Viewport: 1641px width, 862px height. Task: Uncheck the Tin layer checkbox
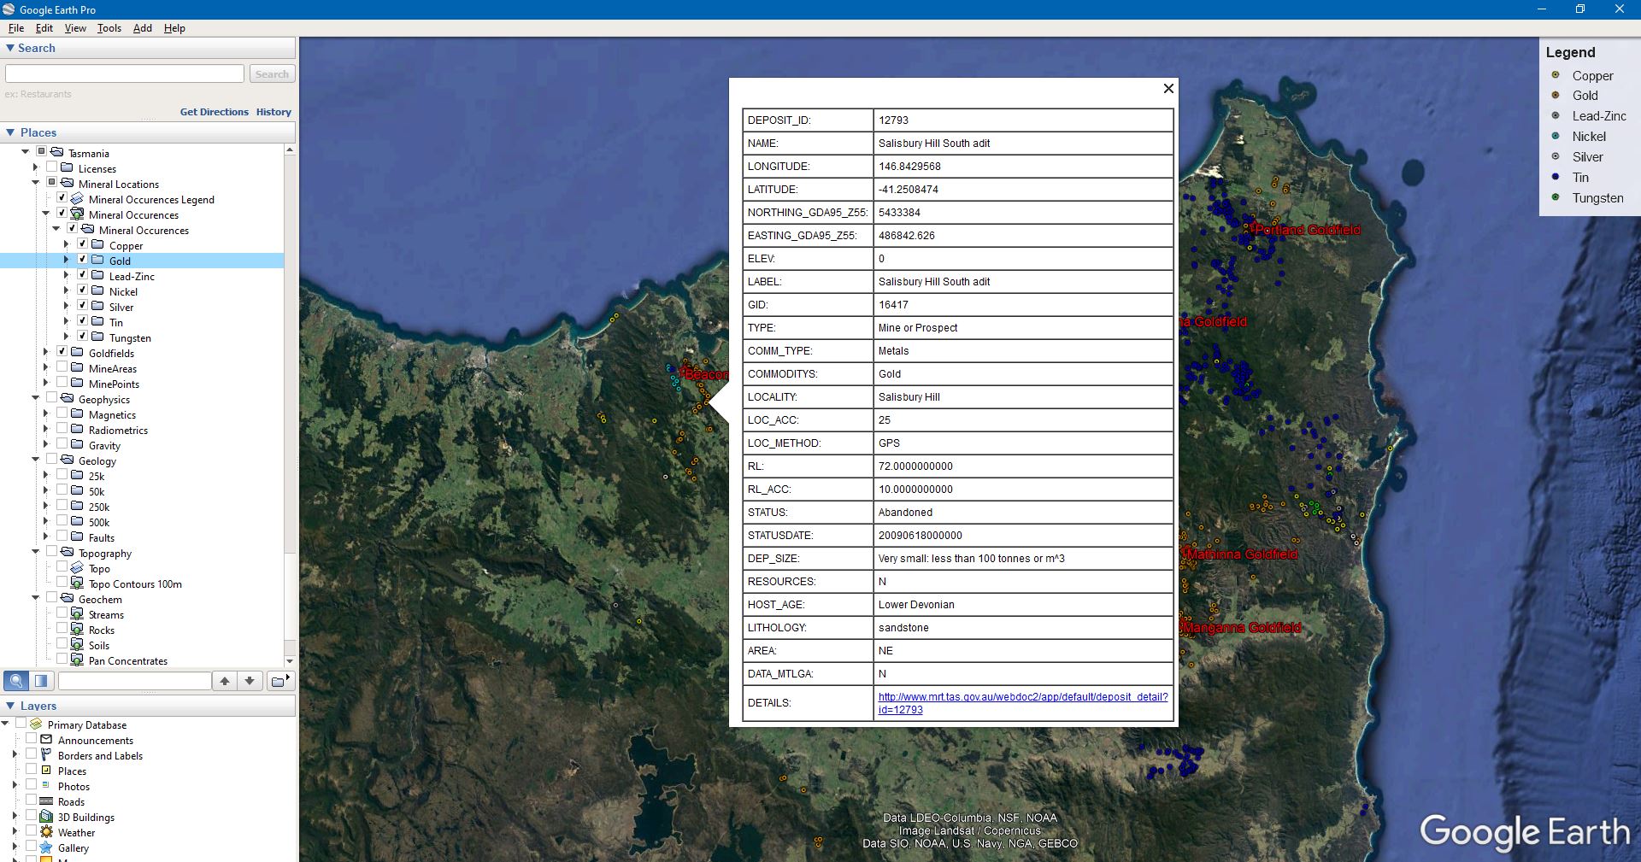83,322
